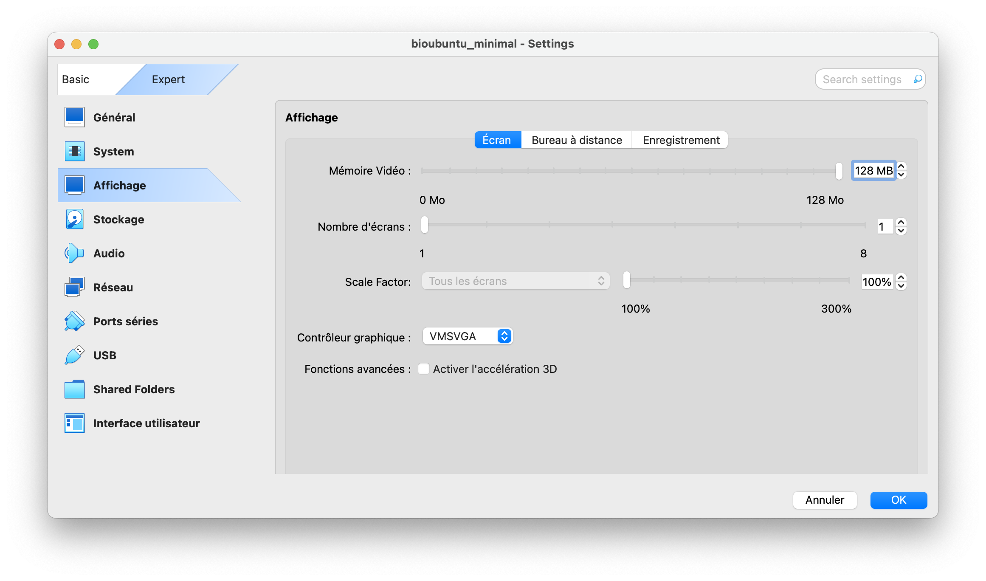Click the Stockage hard disk icon
Image resolution: width=986 pixels, height=581 pixels.
pos(74,219)
